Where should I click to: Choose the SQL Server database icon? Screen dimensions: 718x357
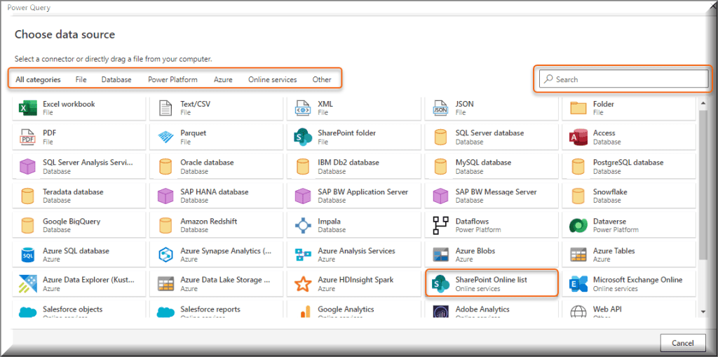[440, 137]
